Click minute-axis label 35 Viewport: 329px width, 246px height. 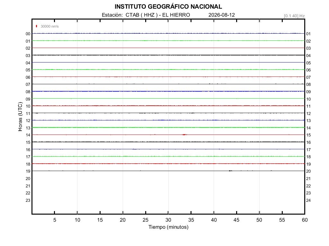point(191,220)
